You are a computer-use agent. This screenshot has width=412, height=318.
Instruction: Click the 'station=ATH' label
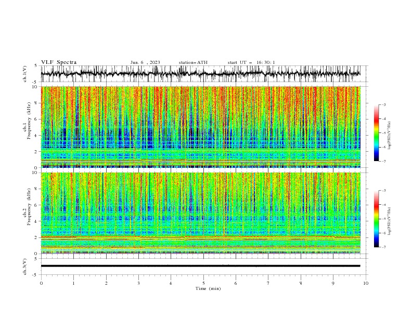click(x=193, y=62)
